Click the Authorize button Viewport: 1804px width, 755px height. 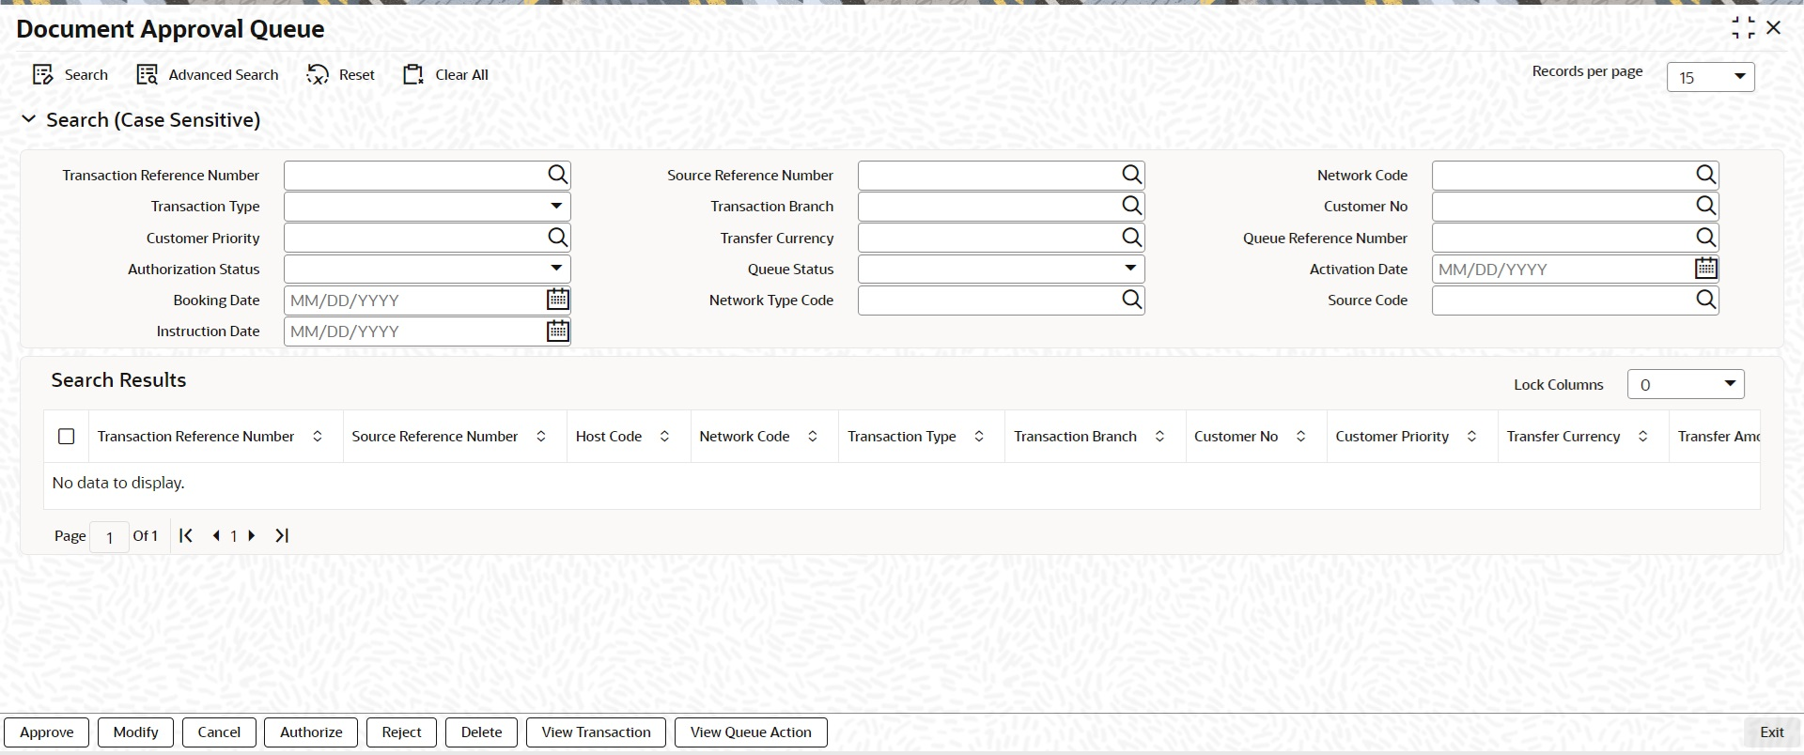[311, 732]
